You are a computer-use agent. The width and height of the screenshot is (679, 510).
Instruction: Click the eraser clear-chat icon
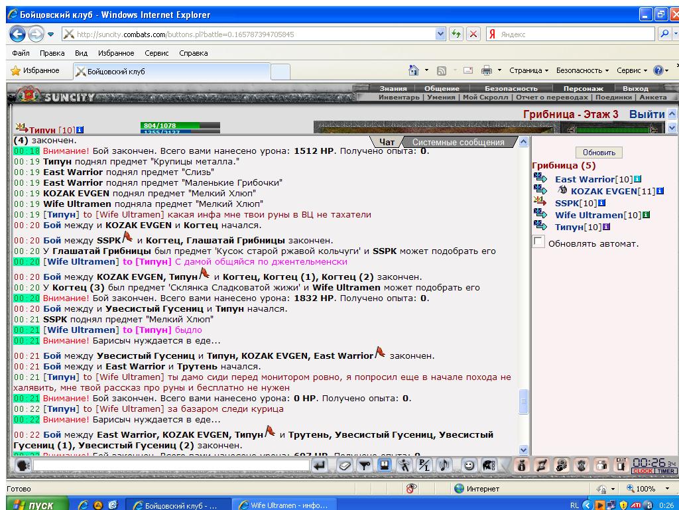(x=345, y=466)
